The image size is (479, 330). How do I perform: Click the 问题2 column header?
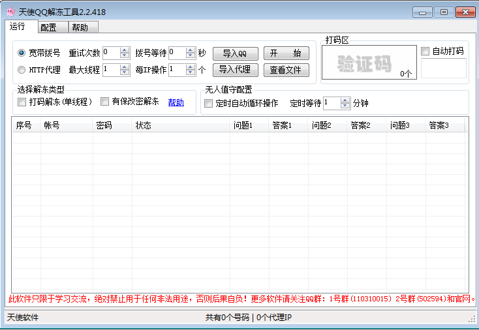[x=328, y=125]
